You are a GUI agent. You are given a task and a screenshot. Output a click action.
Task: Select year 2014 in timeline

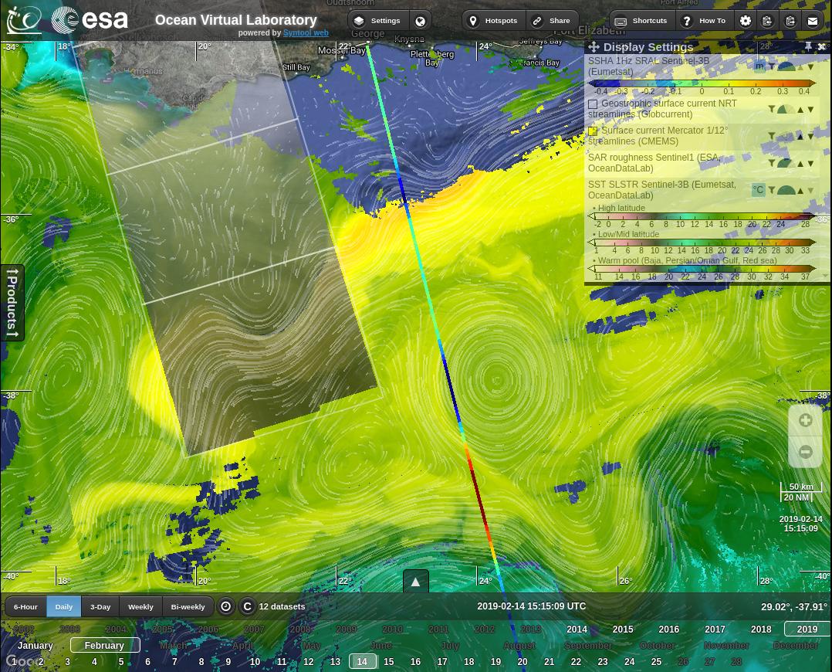(577, 629)
